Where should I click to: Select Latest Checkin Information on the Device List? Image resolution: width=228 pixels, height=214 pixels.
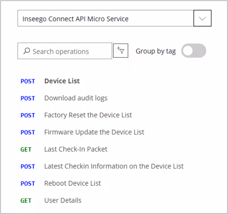(114, 166)
